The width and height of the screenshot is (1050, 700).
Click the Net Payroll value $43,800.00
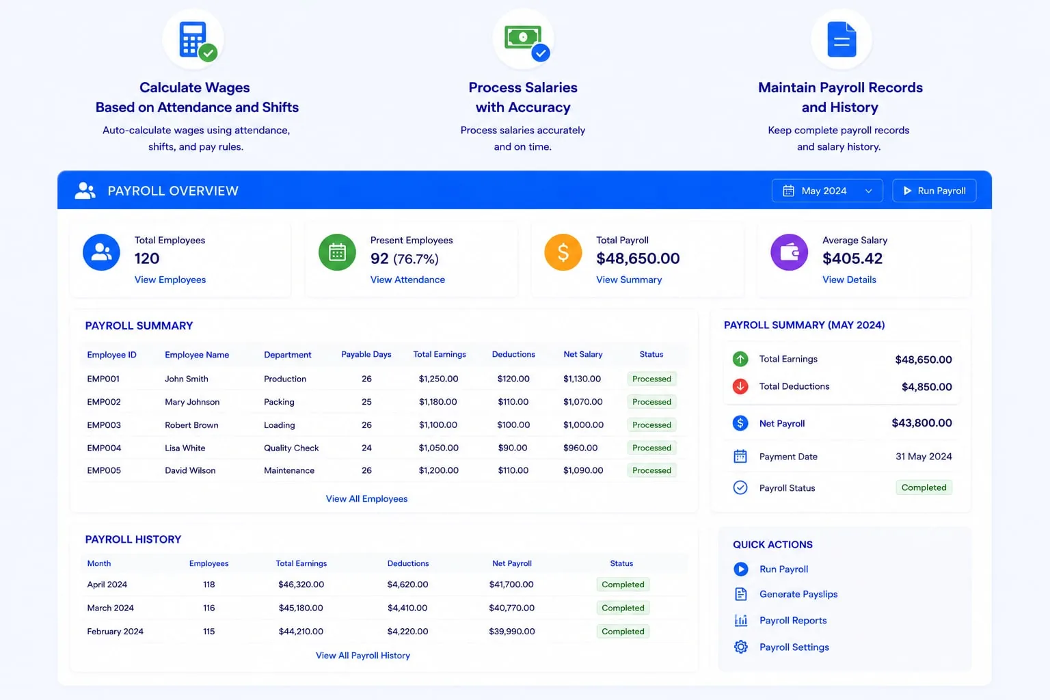(x=921, y=423)
